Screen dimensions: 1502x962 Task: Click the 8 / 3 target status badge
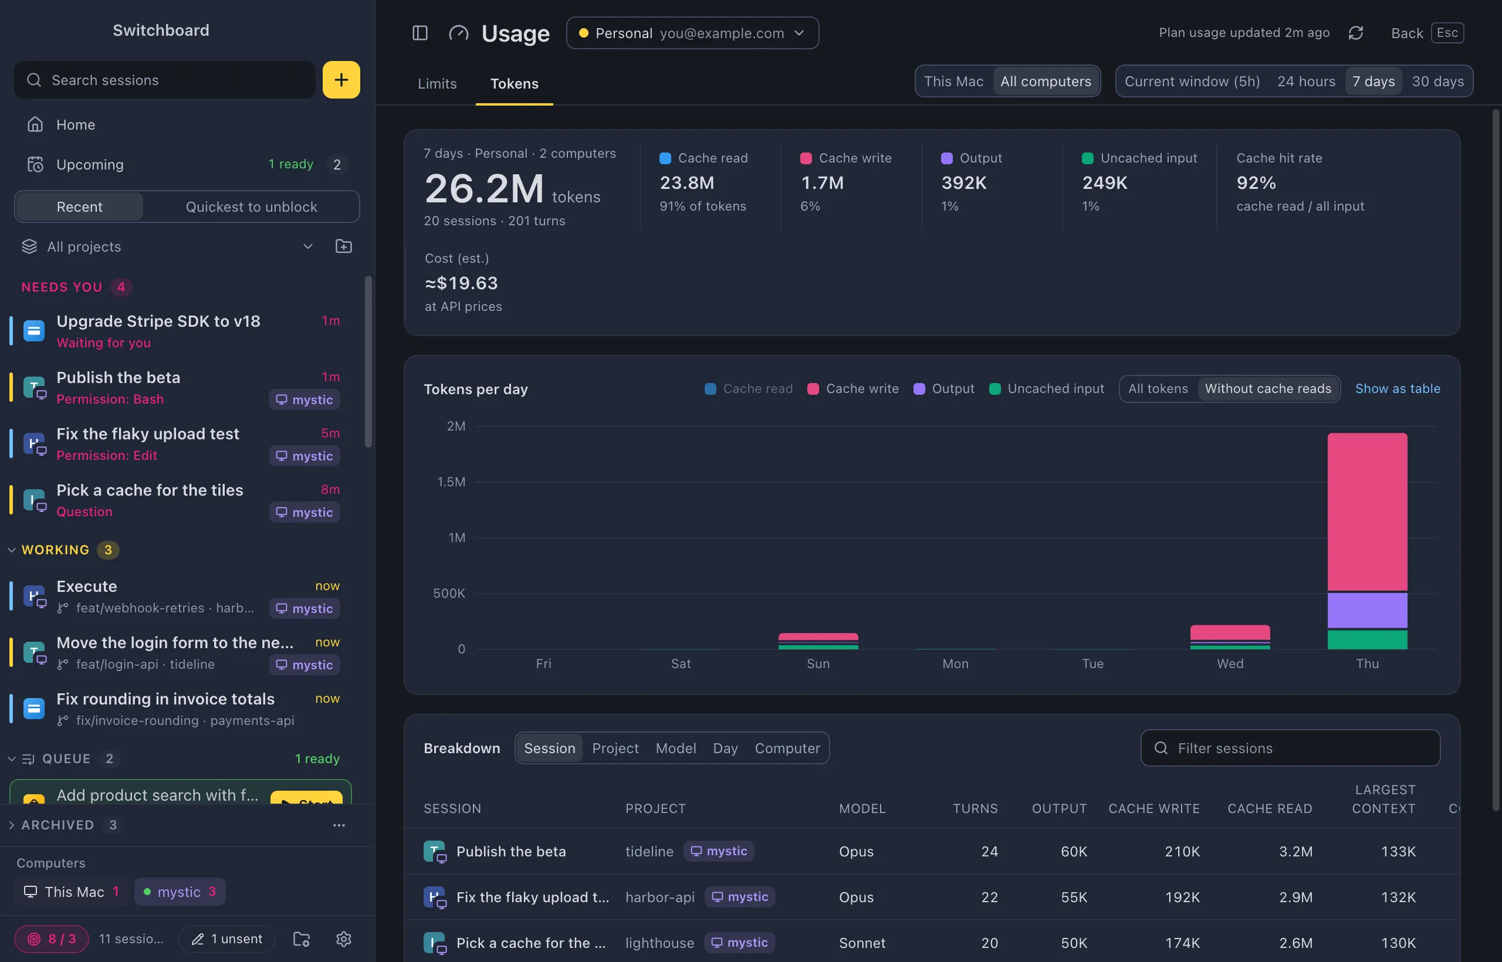52,939
